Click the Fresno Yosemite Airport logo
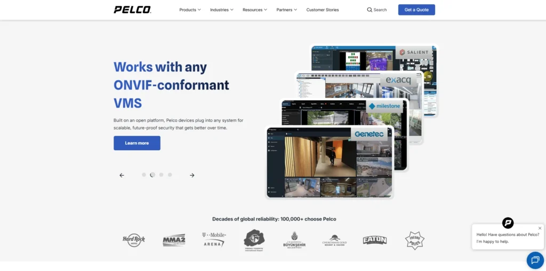Screen dimensions: 546x271 (254, 241)
